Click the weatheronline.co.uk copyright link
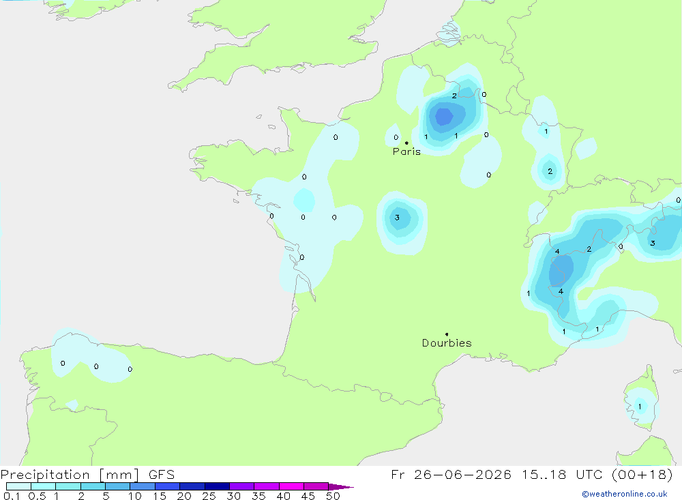Image resolution: width=682 pixels, height=500 pixels. pos(625,494)
